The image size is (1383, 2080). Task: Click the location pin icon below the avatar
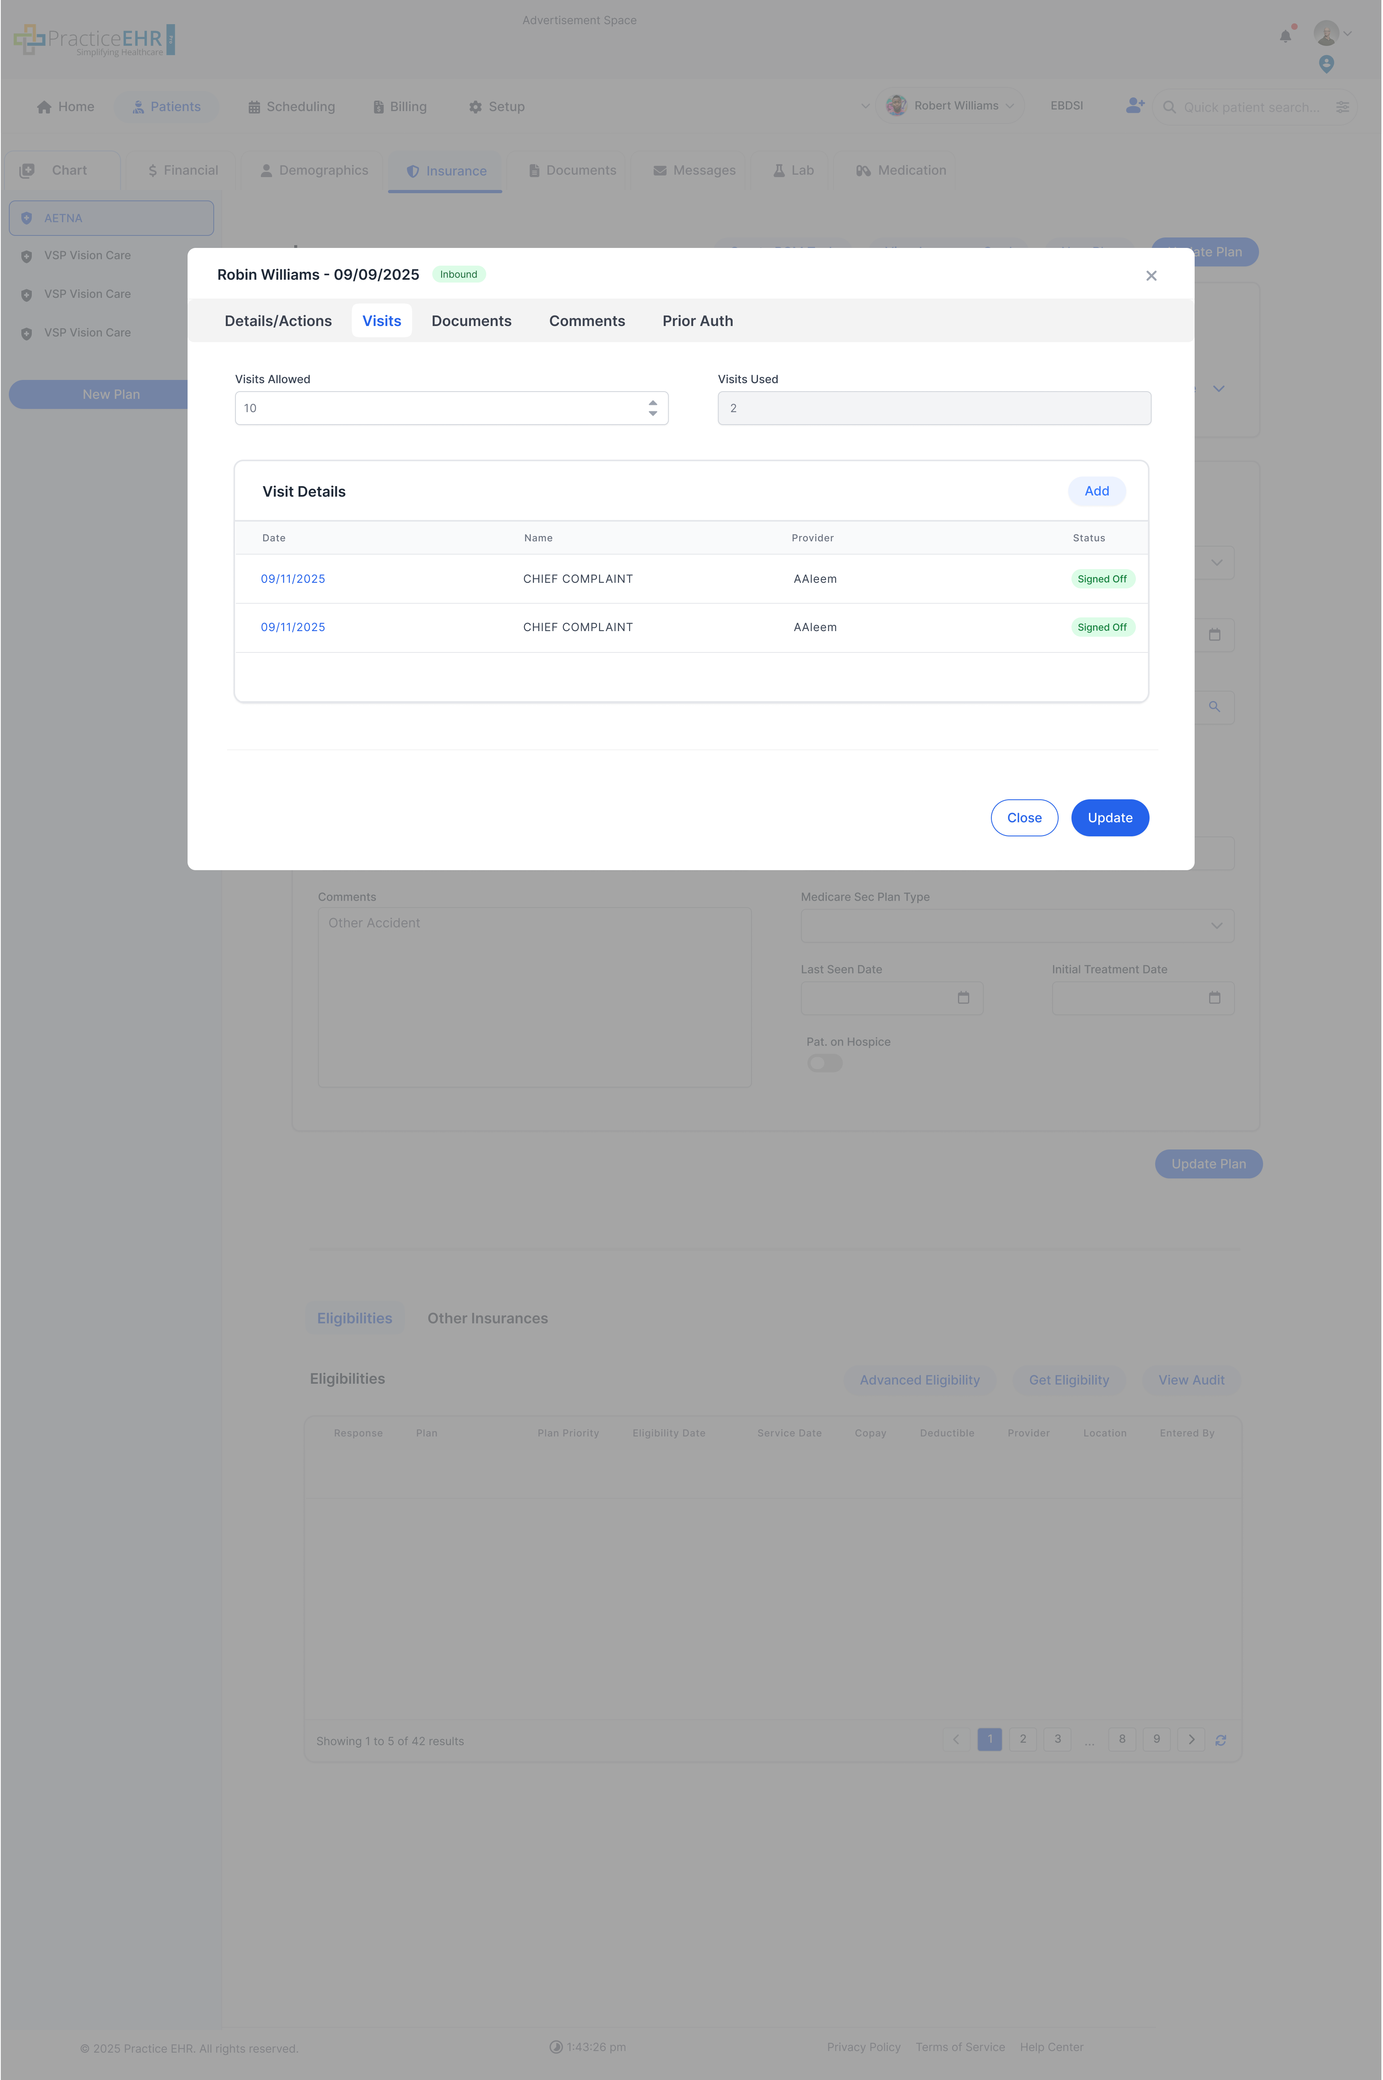tap(1327, 64)
